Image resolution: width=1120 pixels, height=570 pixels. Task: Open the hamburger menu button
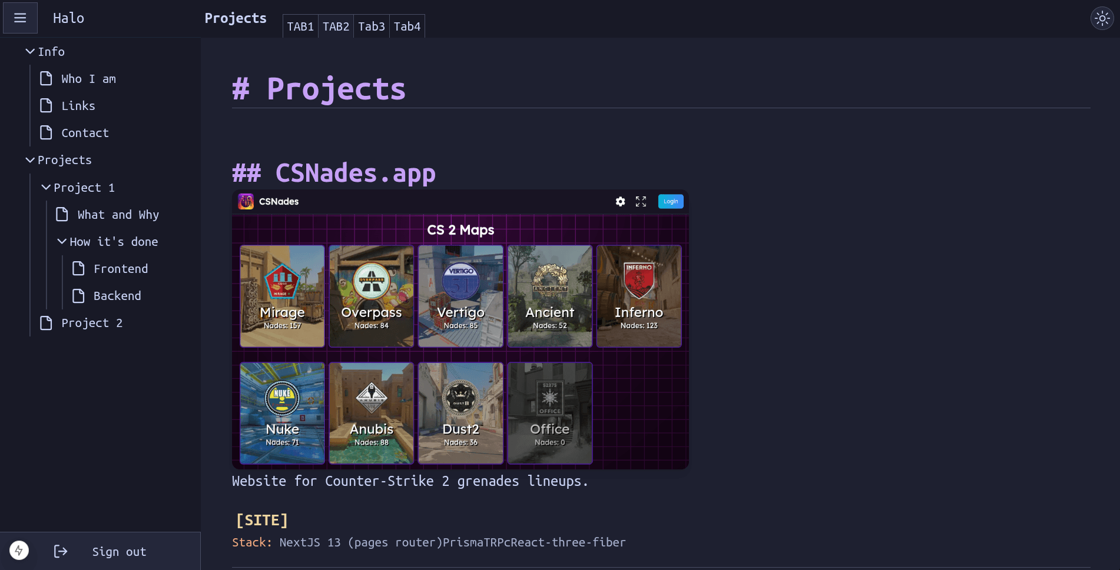pyautogui.click(x=20, y=18)
